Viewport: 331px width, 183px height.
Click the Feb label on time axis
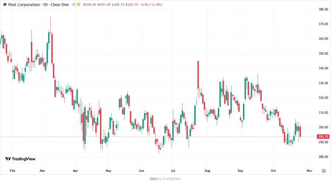(x=13, y=171)
